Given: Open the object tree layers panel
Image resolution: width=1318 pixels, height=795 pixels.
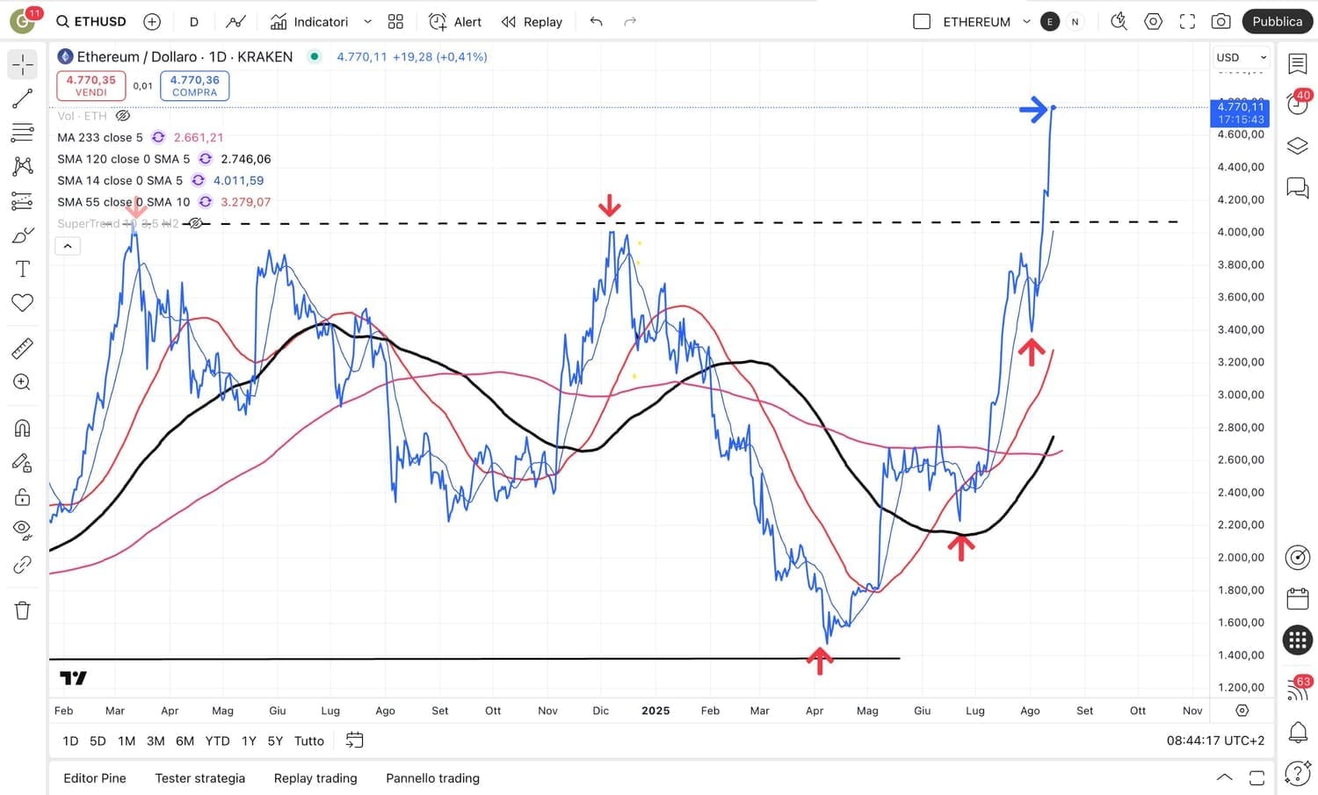Looking at the screenshot, I should click(x=1298, y=146).
